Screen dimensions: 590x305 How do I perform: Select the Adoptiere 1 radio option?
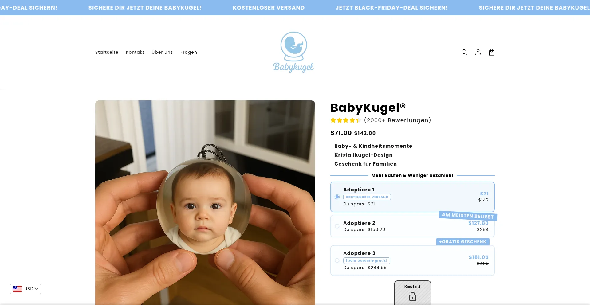(x=337, y=197)
